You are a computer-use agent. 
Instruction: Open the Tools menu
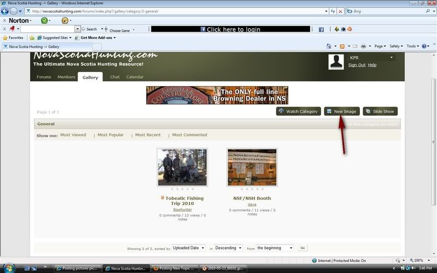click(x=413, y=46)
